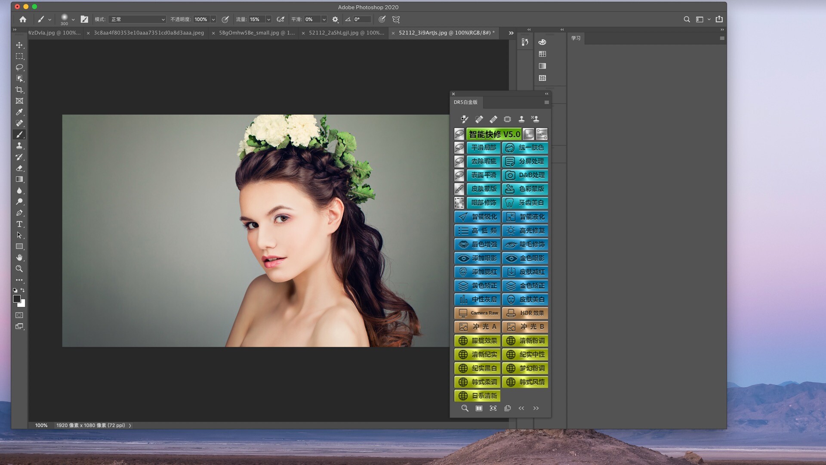The height and width of the screenshot is (465, 826).
Task: Expand hidden document tabs chevron
Action: (511, 33)
